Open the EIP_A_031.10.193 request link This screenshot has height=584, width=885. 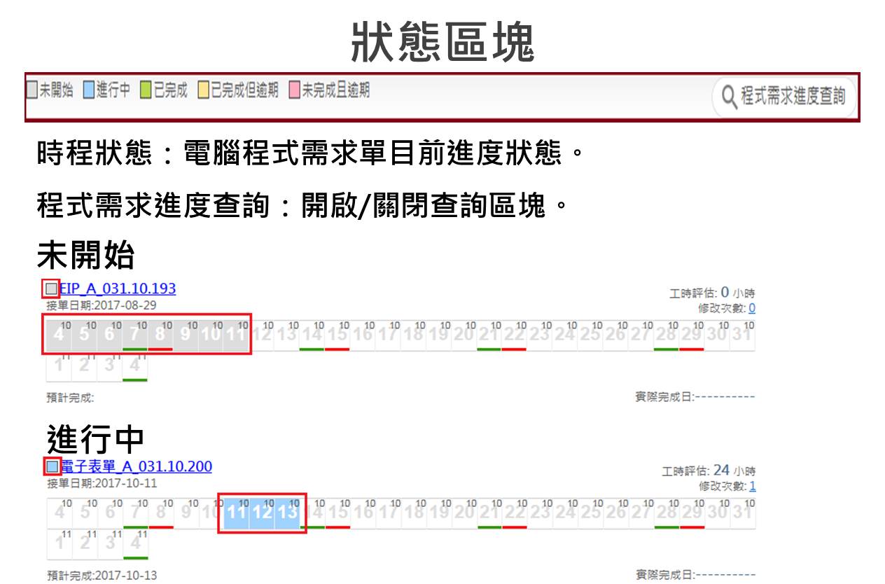[x=117, y=288]
